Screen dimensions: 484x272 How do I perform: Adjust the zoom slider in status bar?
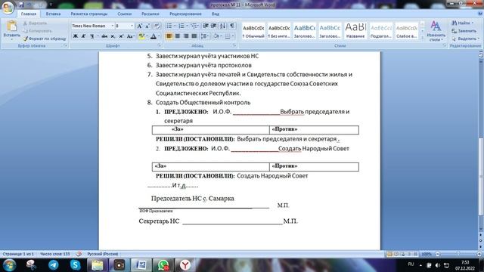[x=458, y=254]
